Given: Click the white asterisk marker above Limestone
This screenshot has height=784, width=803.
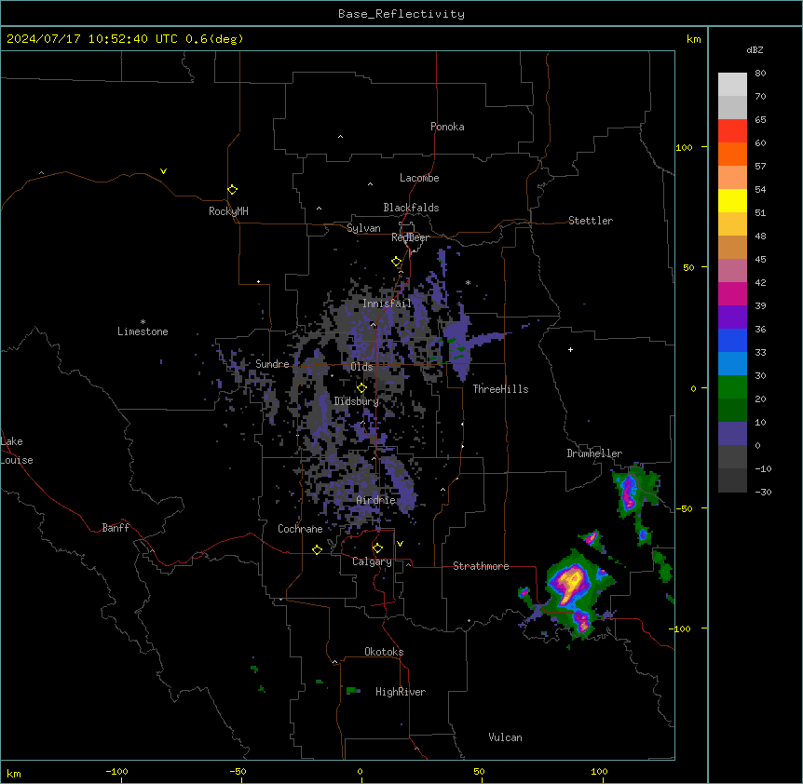Looking at the screenshot, I should [x=143, y=322].
